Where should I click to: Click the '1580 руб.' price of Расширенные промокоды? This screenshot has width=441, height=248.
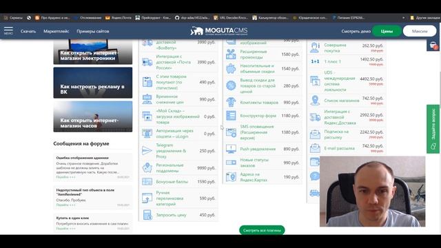tap(290, 54)
